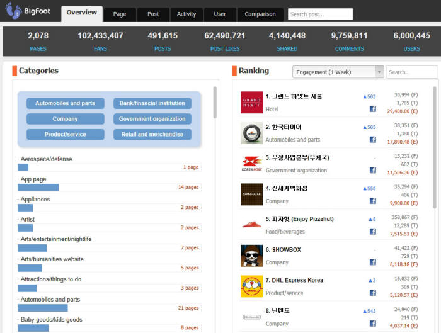This screenshot has height=333, width=441.
Task: Click the COMMENTS stat label
Action: [x=349, y=48]
